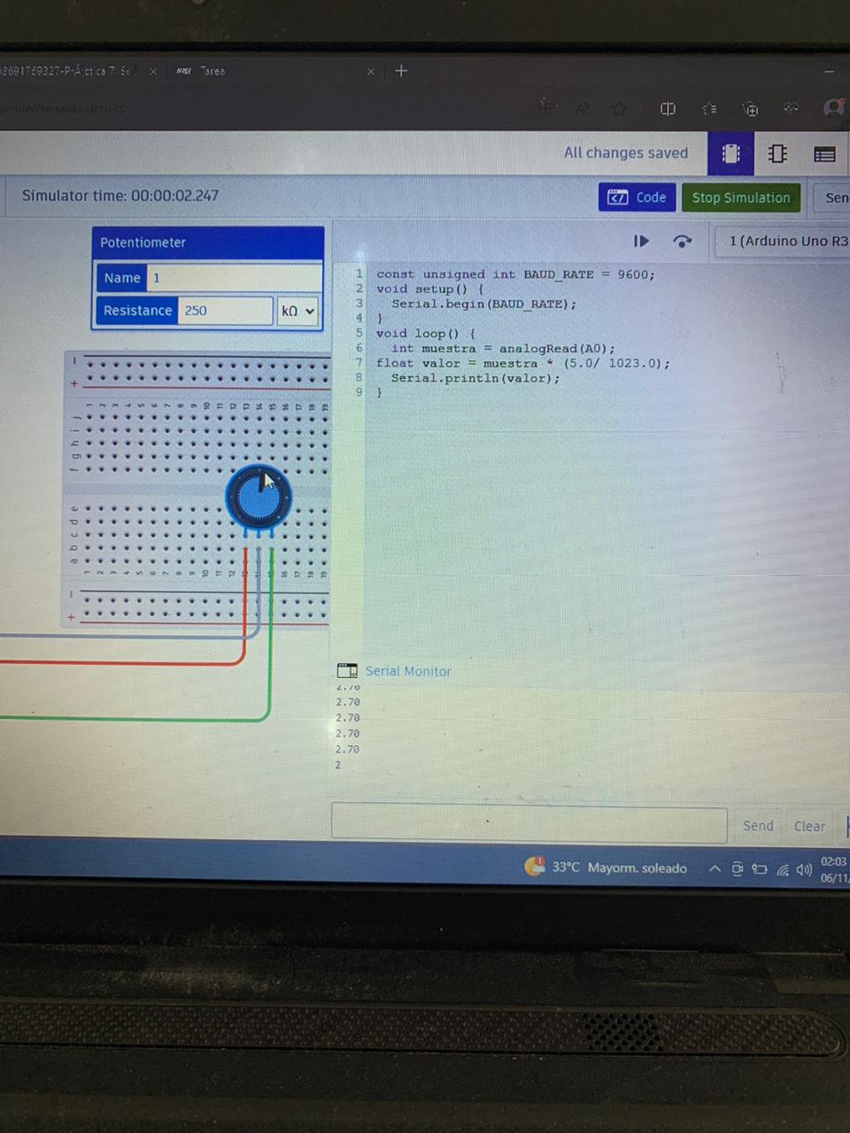
Task: Open a new browser tab
Action: pyautogui.click(x=401, y=71)
